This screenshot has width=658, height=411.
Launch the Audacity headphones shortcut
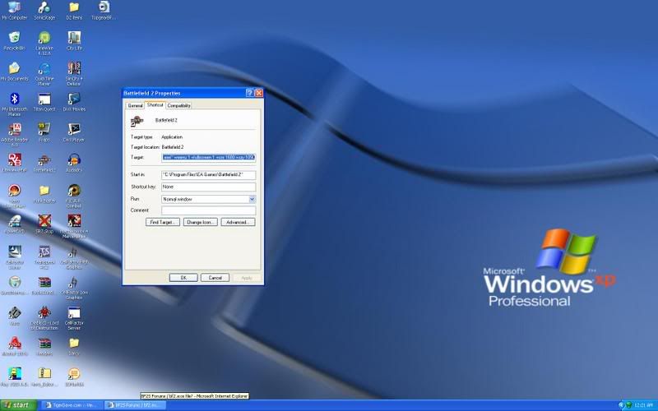point(74,164)
